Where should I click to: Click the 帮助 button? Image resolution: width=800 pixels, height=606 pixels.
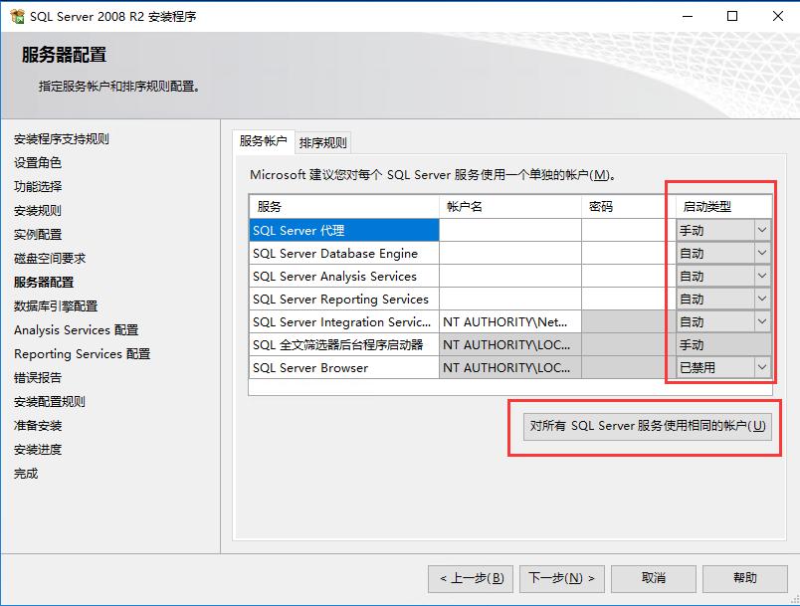tap(744, 578)
